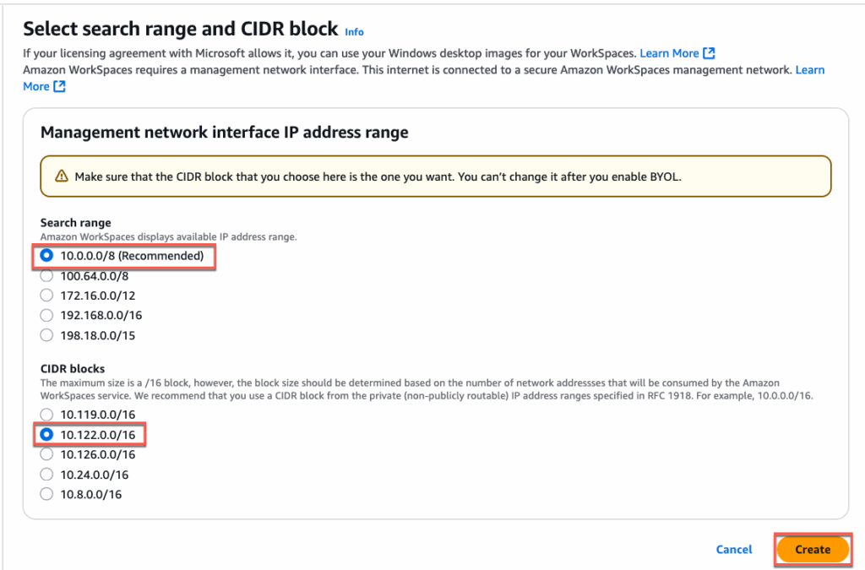Choose the 172.16.0.0/12 search range
Screen dimensions: 865x570
47,295
